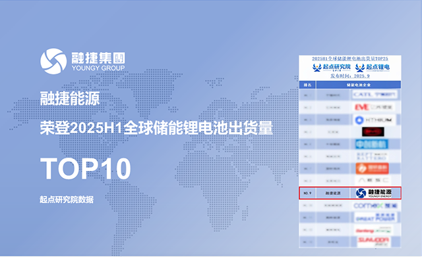
Task: Click the orange logo in row seven
Action: click(x=372, y=168)
